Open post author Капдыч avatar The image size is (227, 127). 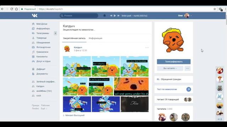(x=67, y=49)
